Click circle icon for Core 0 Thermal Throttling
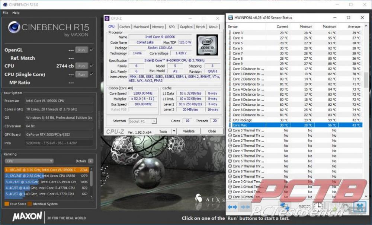This screenshot has height=225, width=372. tap(230, 130)
